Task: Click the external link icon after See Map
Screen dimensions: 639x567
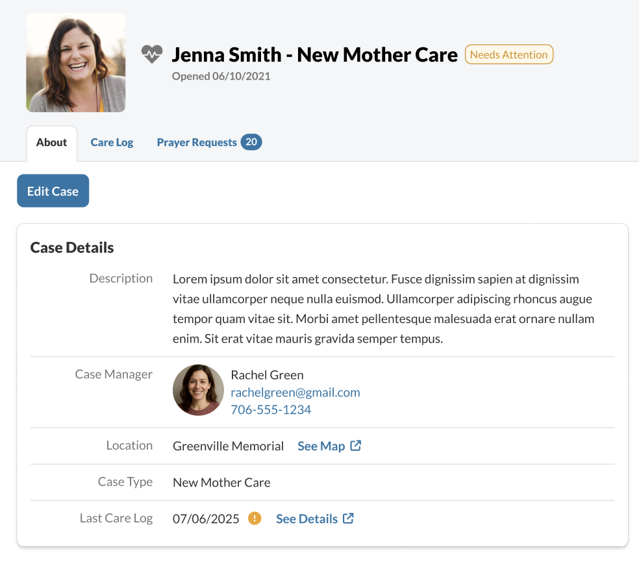Action: tap(356, 446)
